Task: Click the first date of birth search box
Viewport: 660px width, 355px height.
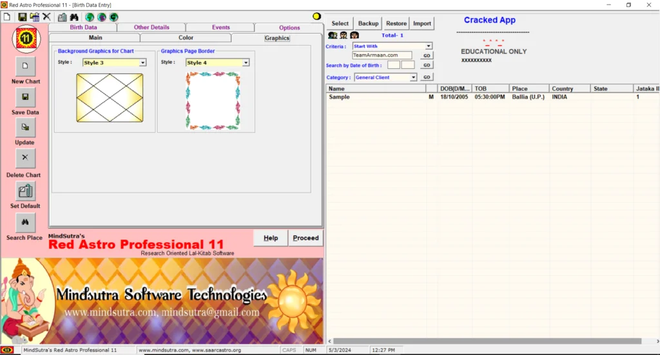Action: click(394, 65)
